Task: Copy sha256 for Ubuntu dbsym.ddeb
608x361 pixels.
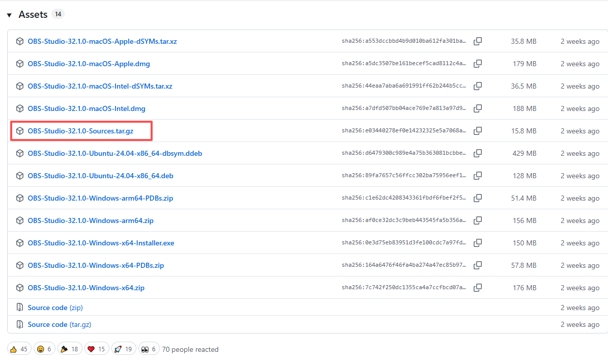Action: pos(478,153)
